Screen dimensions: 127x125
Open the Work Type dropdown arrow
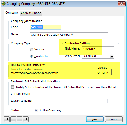coord(112,56)
